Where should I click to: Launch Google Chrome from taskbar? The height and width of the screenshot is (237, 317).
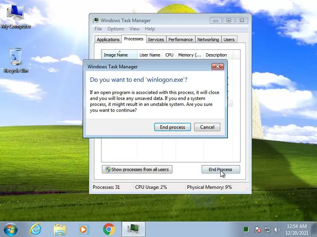tap(109, 229)
